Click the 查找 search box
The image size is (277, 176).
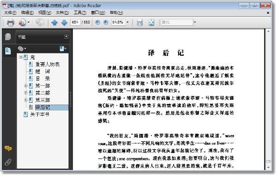click(x=177, y=22)
